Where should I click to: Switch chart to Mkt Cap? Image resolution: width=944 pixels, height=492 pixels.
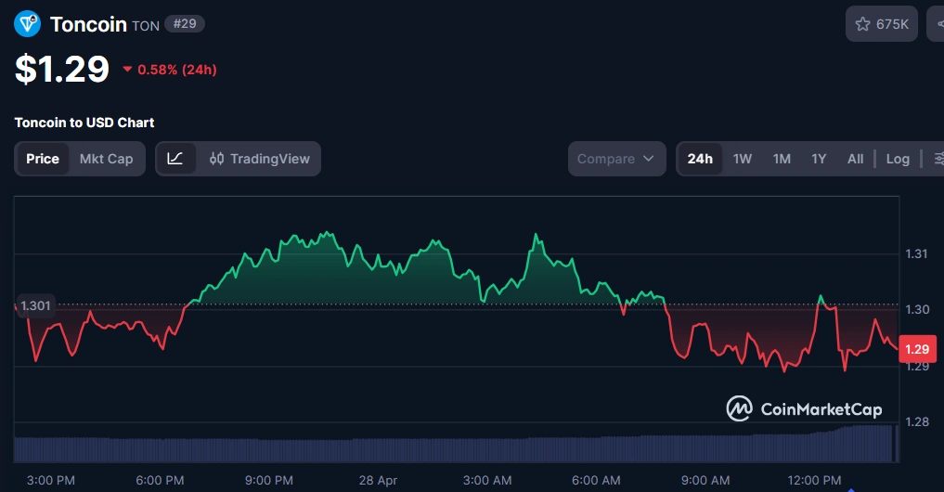click(x=106, y=159)
